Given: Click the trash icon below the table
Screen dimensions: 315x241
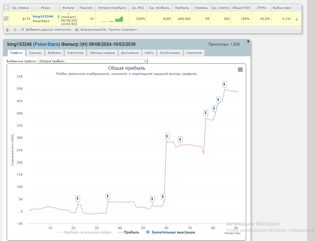Looking at the screenshot, I should tap(7, 30).
